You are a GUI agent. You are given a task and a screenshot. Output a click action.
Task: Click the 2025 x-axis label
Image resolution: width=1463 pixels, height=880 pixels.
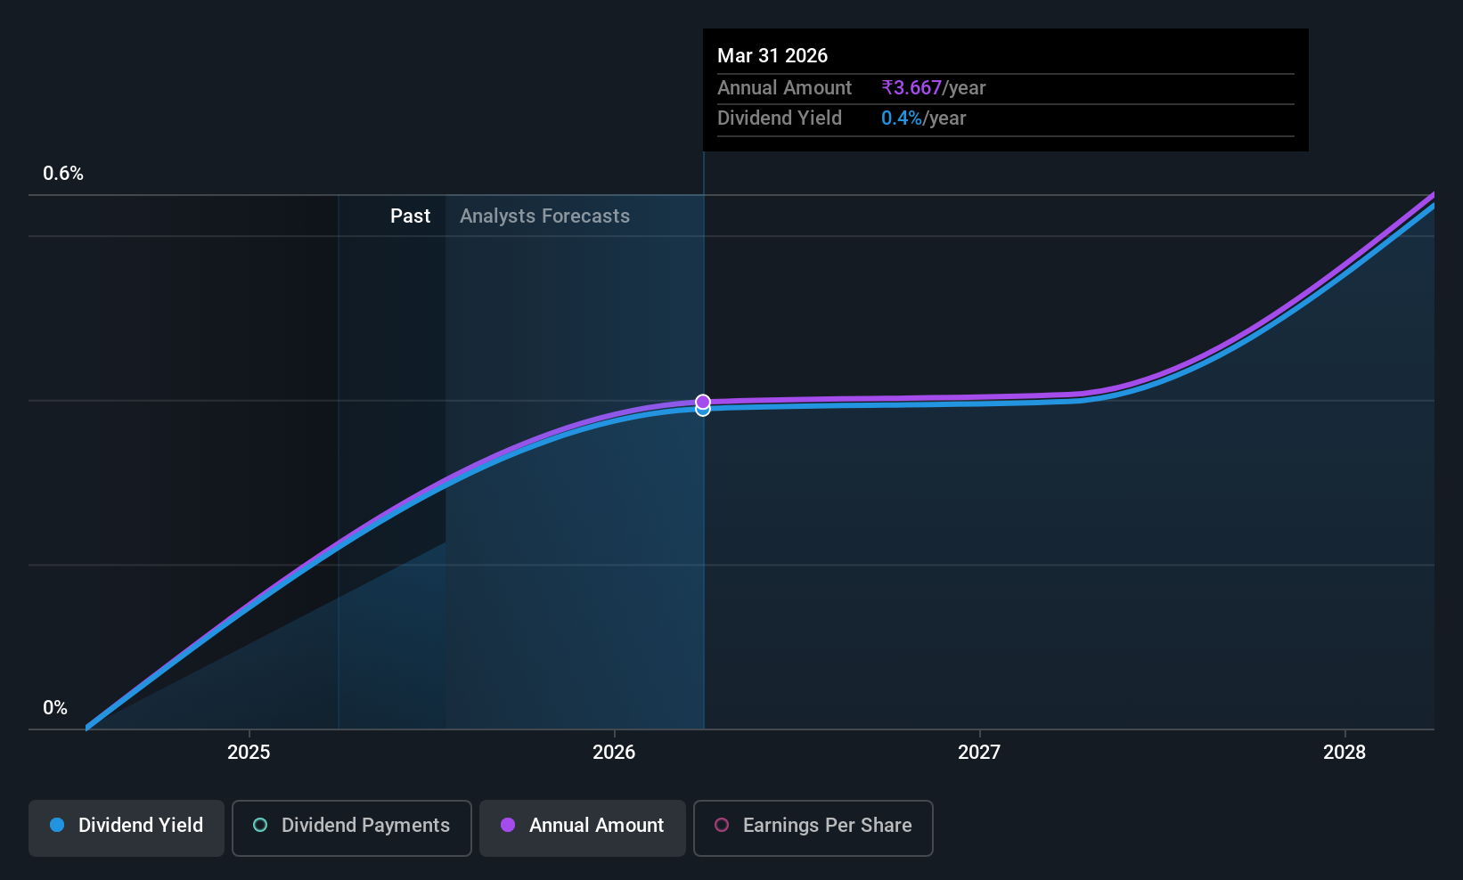click(249, 753)
